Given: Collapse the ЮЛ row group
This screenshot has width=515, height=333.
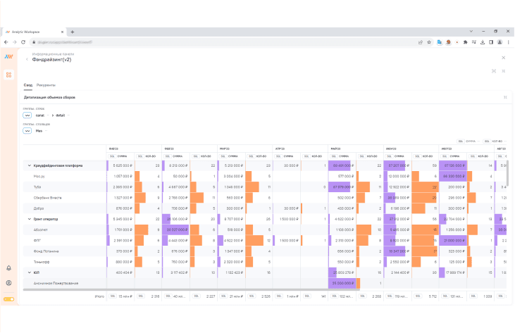Looking at the screenshot, I should [x=29, y=272].
